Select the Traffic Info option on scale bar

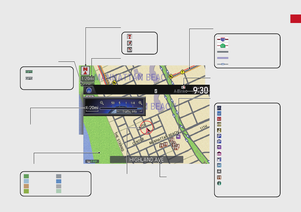point(130,112)
